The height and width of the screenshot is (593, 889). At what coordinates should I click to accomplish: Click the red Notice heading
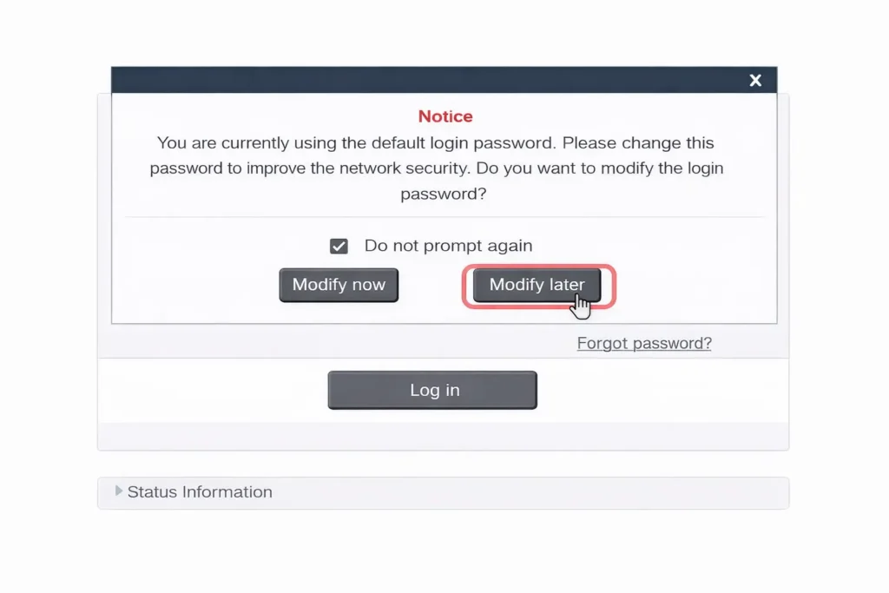[x=445, y=116]
